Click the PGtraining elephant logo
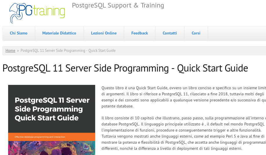 click(x=37, y=13)
